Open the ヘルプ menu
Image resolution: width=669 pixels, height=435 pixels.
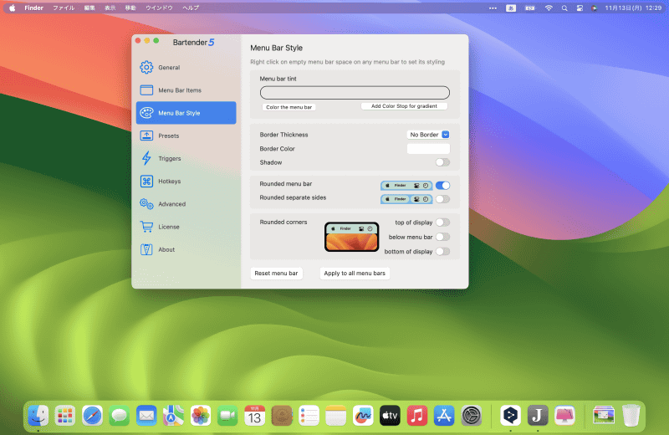click(191, 8)
